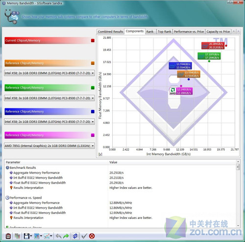
Task: Click the Parameter column header
Action: click(x=56, y=162)
